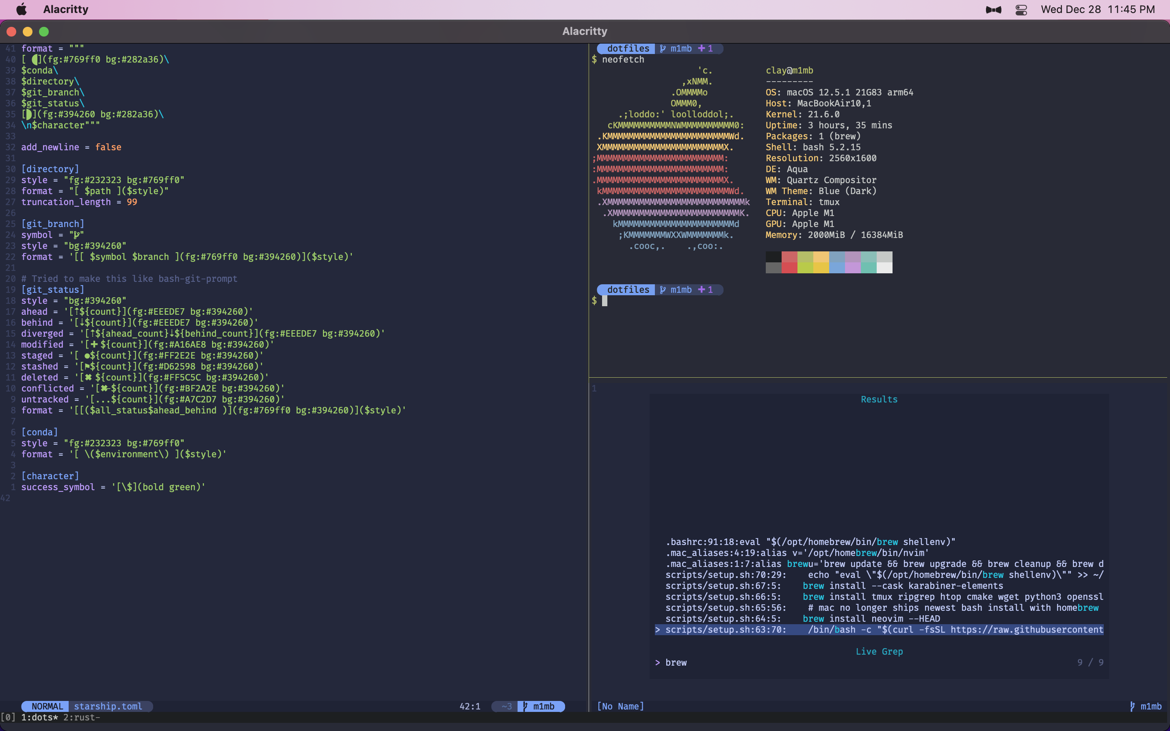Select the top-row blue swatch in neofetch palette
The image size is (1170, 731).
pos(837,257)
